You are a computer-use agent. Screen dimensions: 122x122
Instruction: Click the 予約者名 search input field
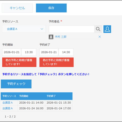click(x=72, y=29)
